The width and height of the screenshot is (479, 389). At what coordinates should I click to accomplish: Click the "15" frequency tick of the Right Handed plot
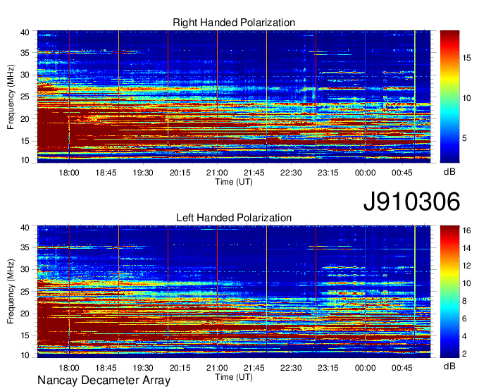click(25, 141)
